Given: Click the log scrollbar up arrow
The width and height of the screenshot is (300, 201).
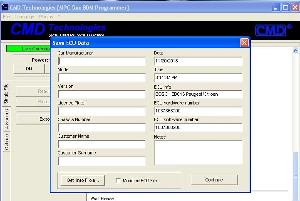Looking at the screenshot, I should pos(295,50).
